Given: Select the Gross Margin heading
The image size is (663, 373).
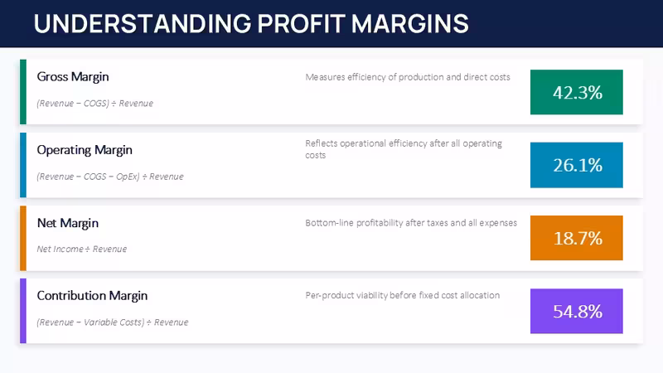Looking at the screenshot, I should tap(73, 77).
